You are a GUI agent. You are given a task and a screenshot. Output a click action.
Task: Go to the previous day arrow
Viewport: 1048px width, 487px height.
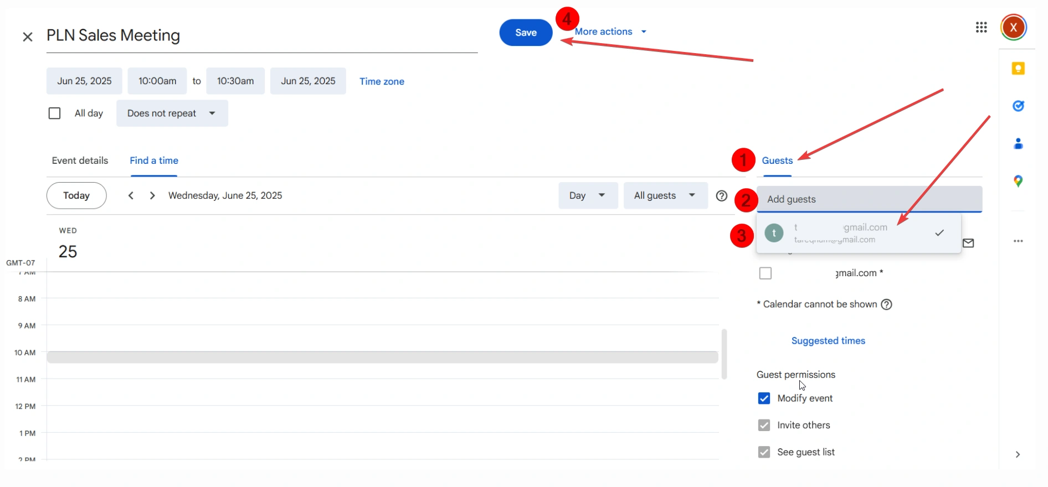click(131, 195)
